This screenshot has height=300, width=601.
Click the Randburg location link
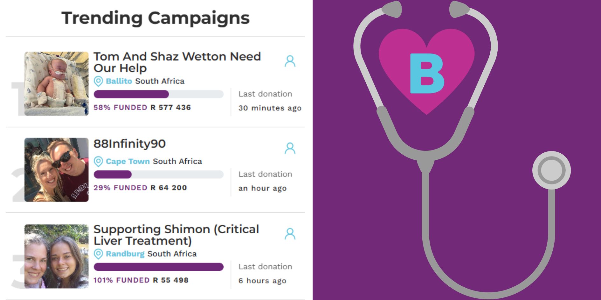pyautogui.click(x=125, y=254)
